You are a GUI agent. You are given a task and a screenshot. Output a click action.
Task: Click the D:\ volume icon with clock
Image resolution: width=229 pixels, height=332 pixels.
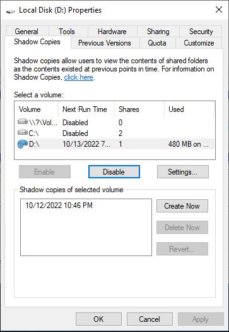(23, 144)
